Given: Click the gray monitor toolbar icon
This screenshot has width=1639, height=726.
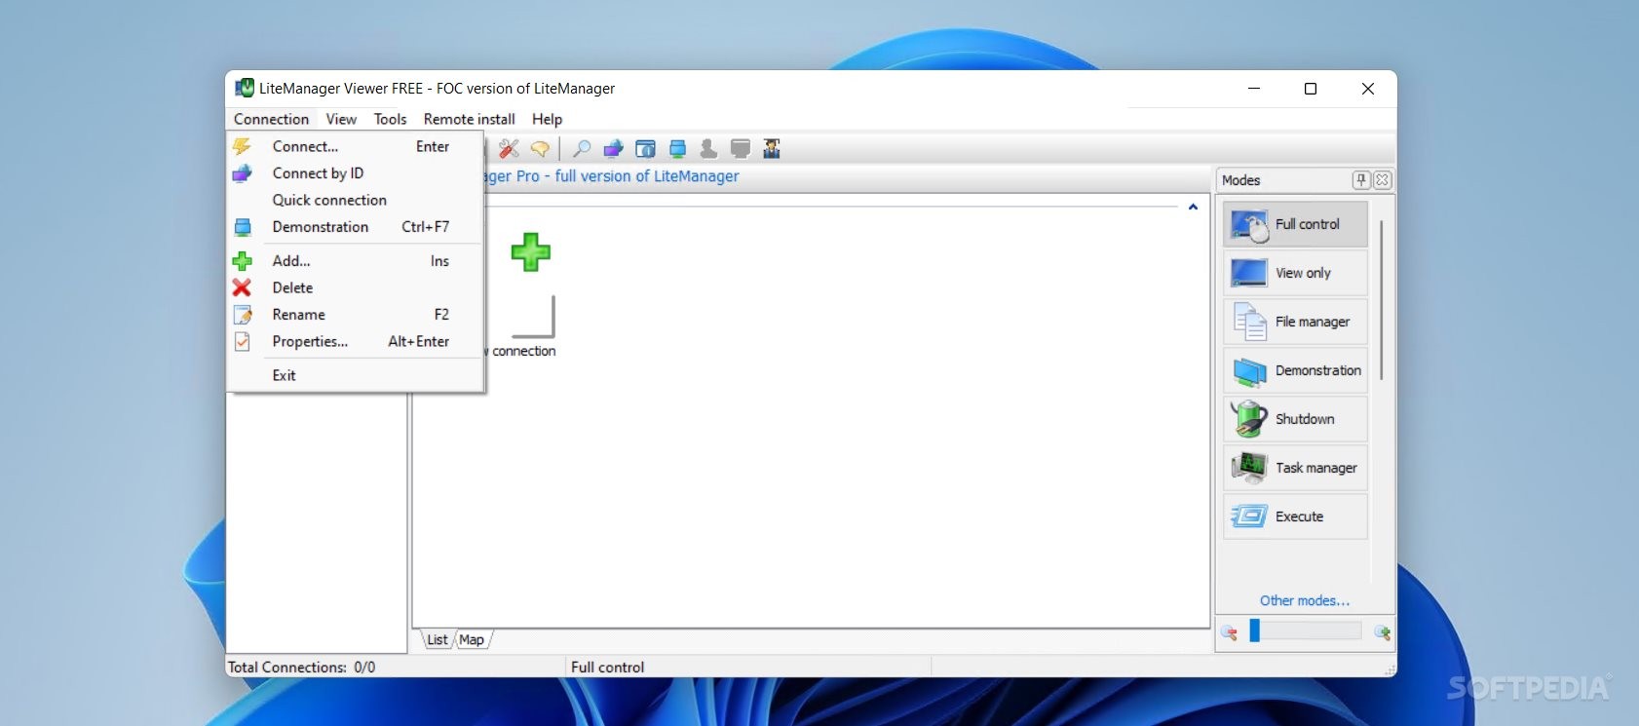Looking at the screenshot, I should coord(741,149).
